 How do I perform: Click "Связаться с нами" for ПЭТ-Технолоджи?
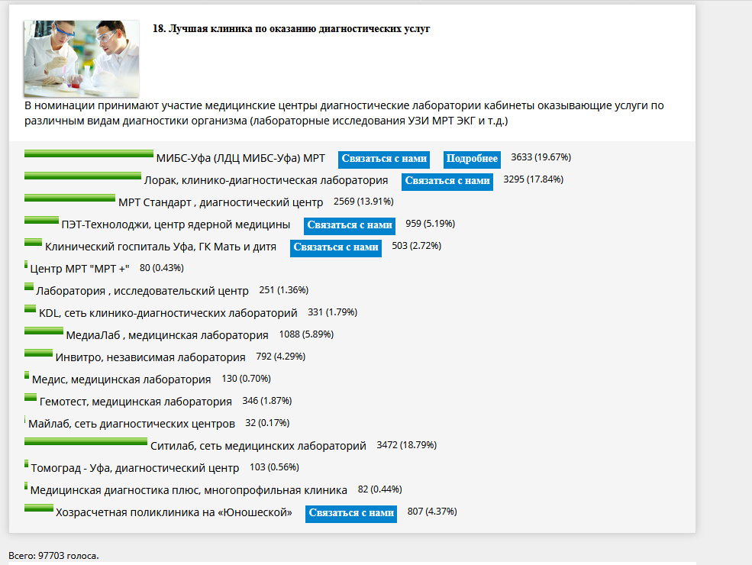(x=349, y=225)
